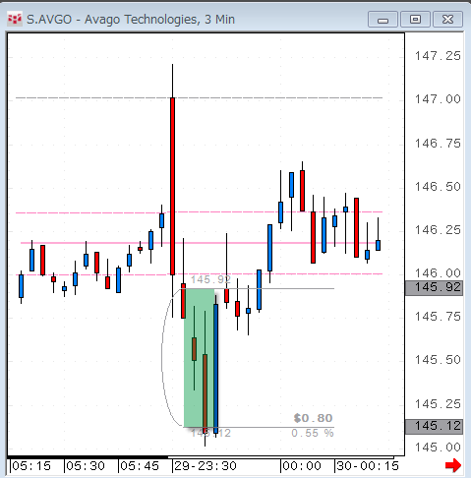Click the horizontal scrollbar under the chart
Screen dimensions: 471x478
201,456
